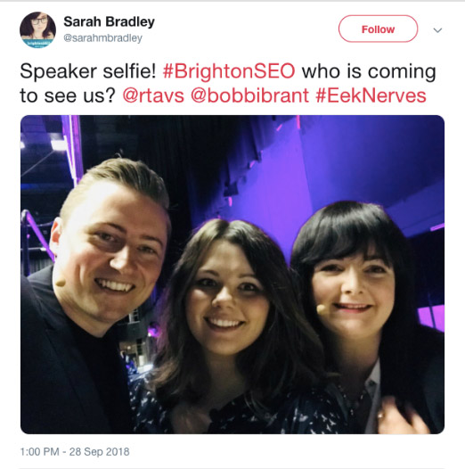Expand the tweet options chevron
Screen dimensions: 465x469
437,30
